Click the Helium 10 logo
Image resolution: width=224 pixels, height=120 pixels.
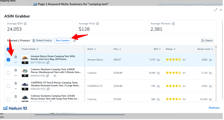tap(15, 108)
